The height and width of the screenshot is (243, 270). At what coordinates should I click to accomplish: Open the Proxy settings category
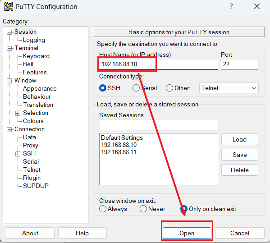31,145
